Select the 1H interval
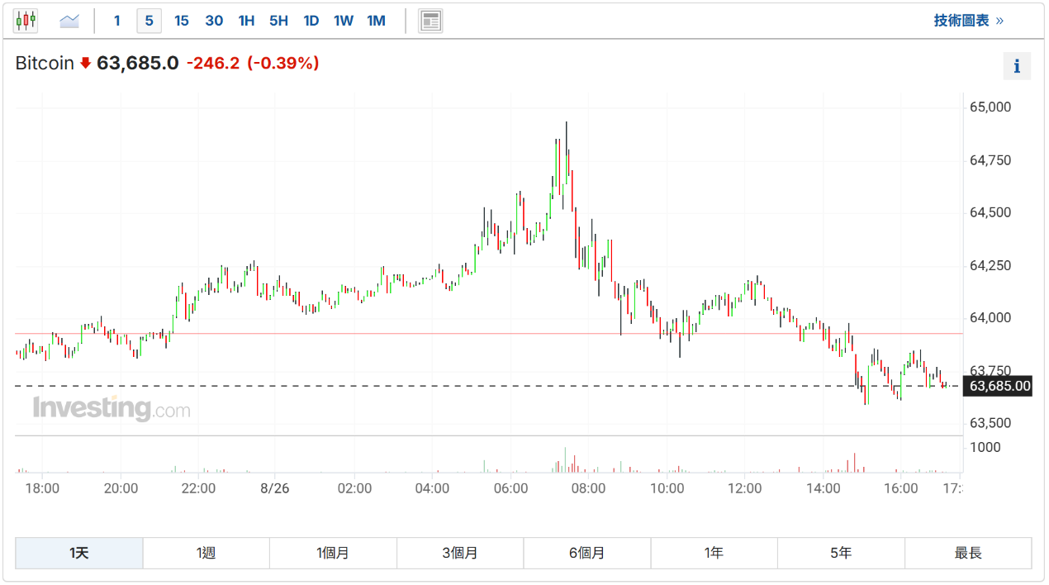This screenshot has width=1049, height=585. [x=246, y=21]
